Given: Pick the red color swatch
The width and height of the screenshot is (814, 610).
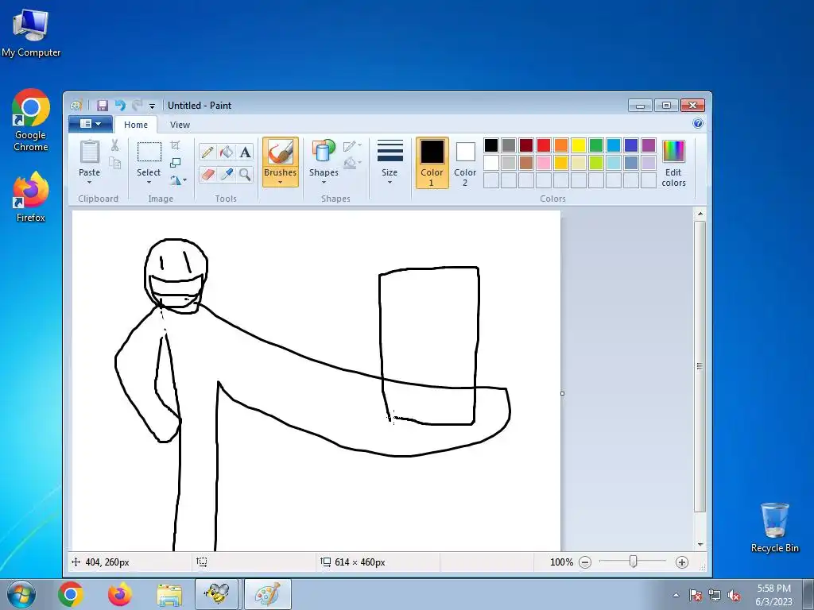Looking at the screenshot, I should 544,145.
